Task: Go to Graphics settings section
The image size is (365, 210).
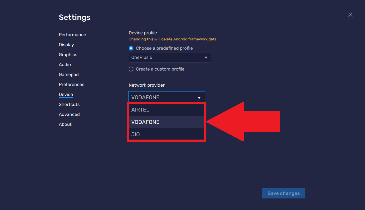Action: tap(68, 55)
